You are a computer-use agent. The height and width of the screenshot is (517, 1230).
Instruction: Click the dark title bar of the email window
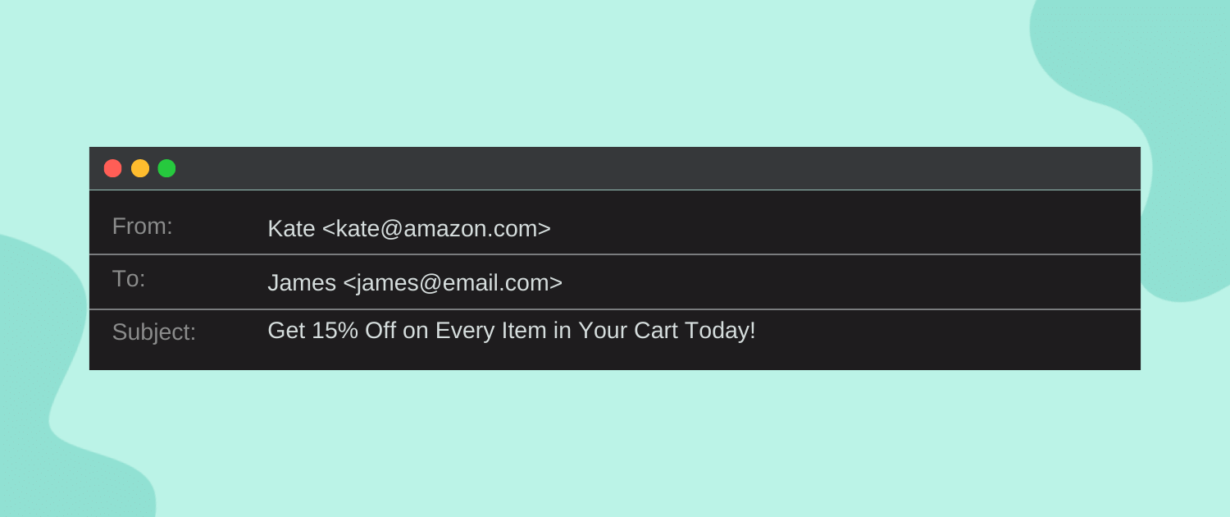coord(615,168)
